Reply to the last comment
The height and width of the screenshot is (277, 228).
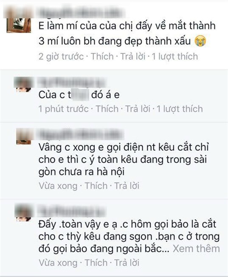point(127,263)
